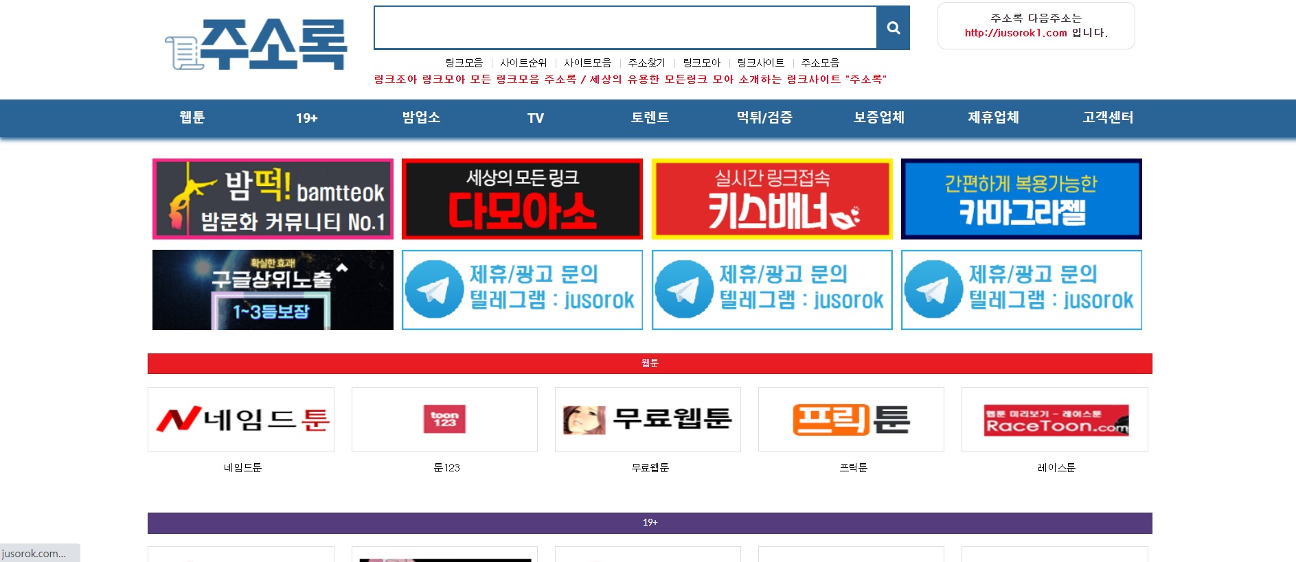Open the 보증업체 navigation menu
1296x562 pixels.
click(879, 118)
